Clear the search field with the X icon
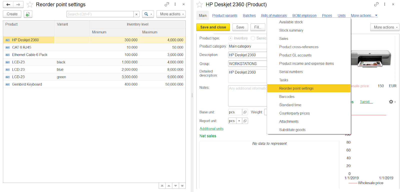The width and height of the screenshot is (400, 192). pos(136,14)
